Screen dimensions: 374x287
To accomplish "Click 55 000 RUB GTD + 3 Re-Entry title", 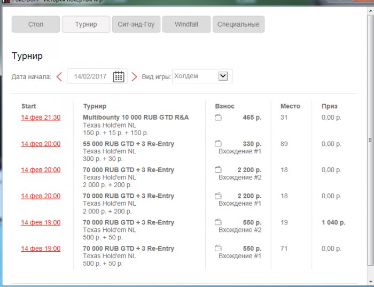I will 129,144.
